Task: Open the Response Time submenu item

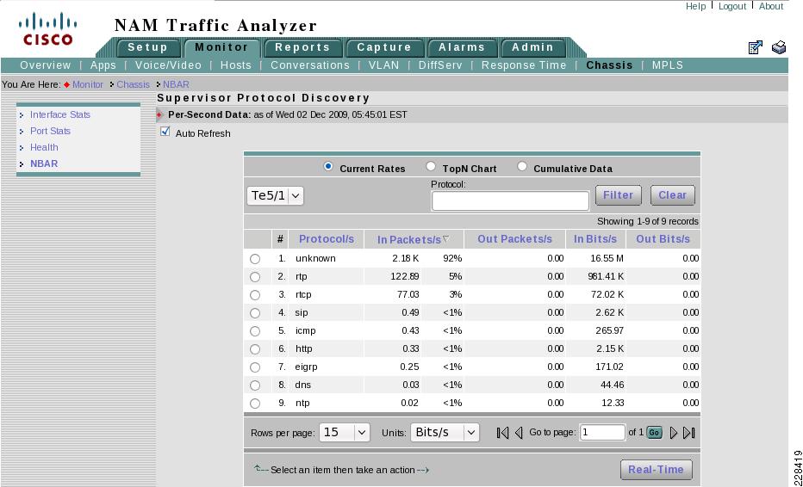Action: 524,65
